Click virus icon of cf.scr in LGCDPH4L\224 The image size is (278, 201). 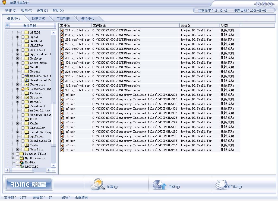(62, 95)
